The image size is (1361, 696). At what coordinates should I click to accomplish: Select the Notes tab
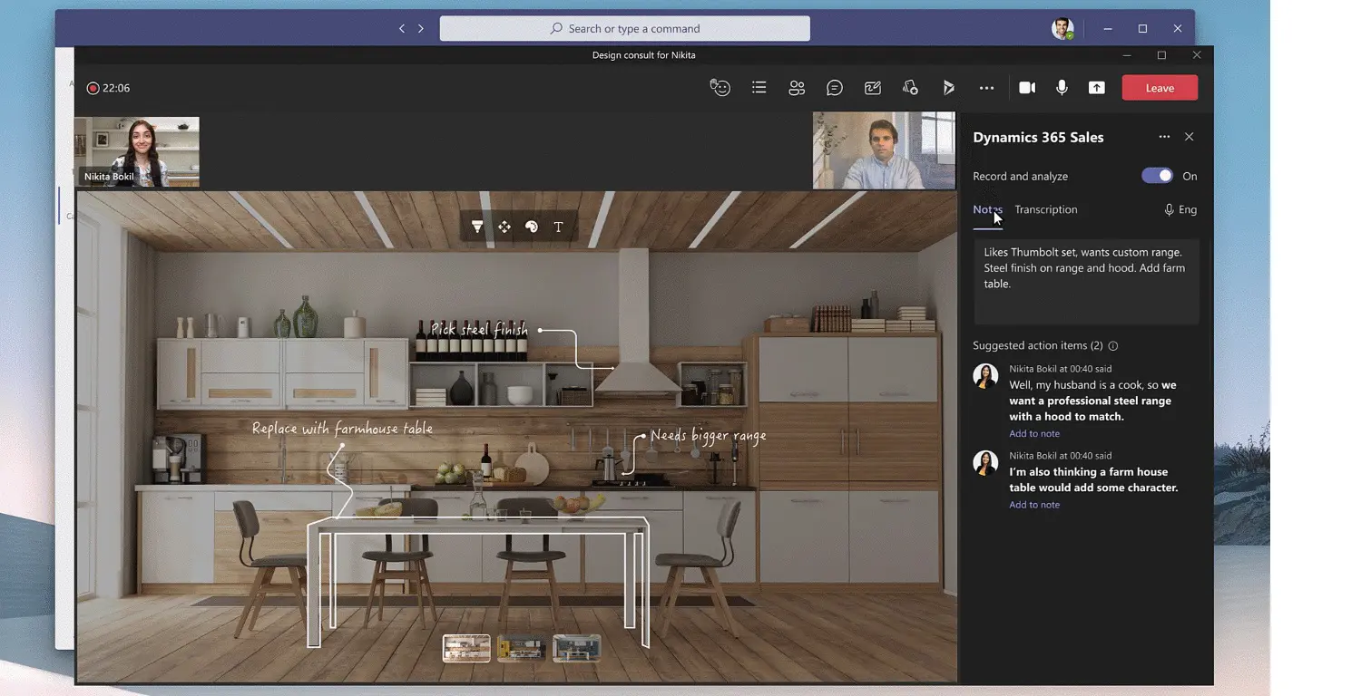[987, 209]
